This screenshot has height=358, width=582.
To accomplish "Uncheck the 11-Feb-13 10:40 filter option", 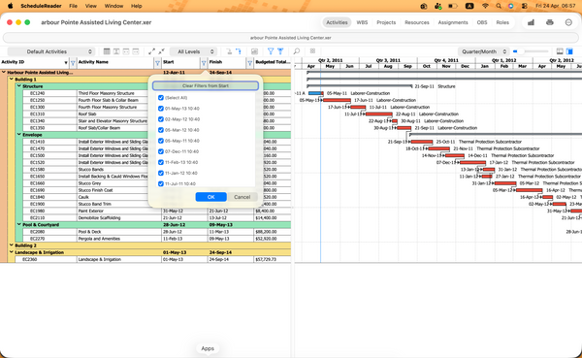I will [161, 162].
